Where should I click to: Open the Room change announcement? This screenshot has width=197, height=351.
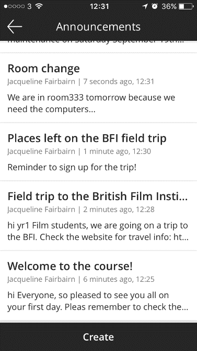pos(98,88)
